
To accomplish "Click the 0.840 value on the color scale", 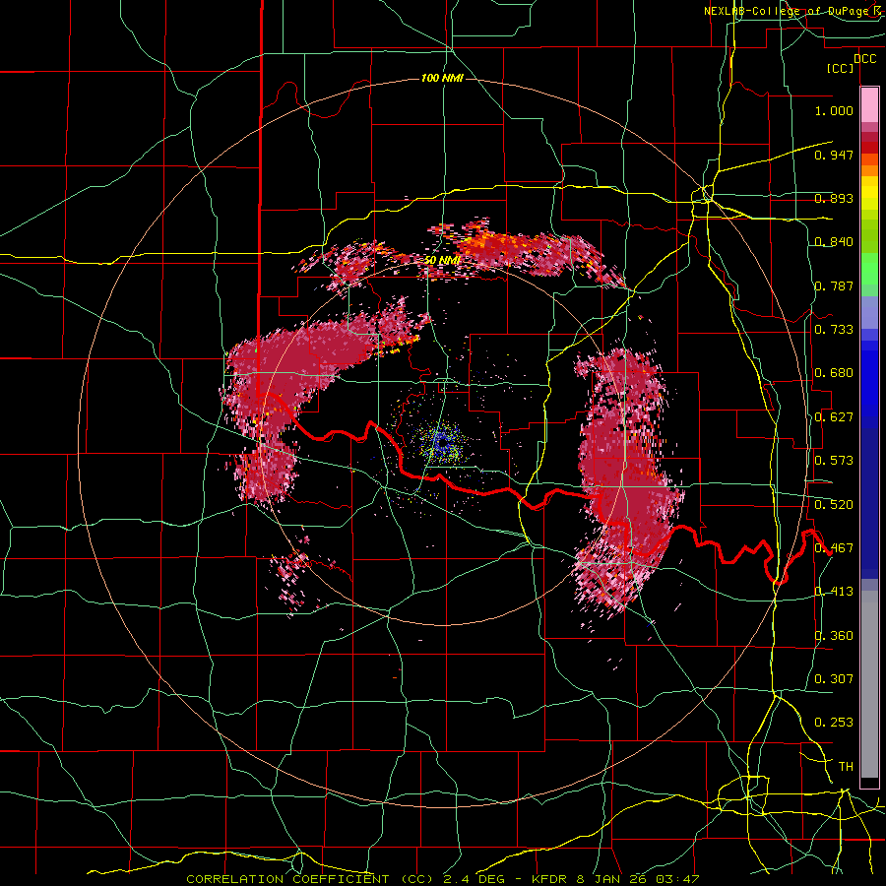I will coord(834,242).
